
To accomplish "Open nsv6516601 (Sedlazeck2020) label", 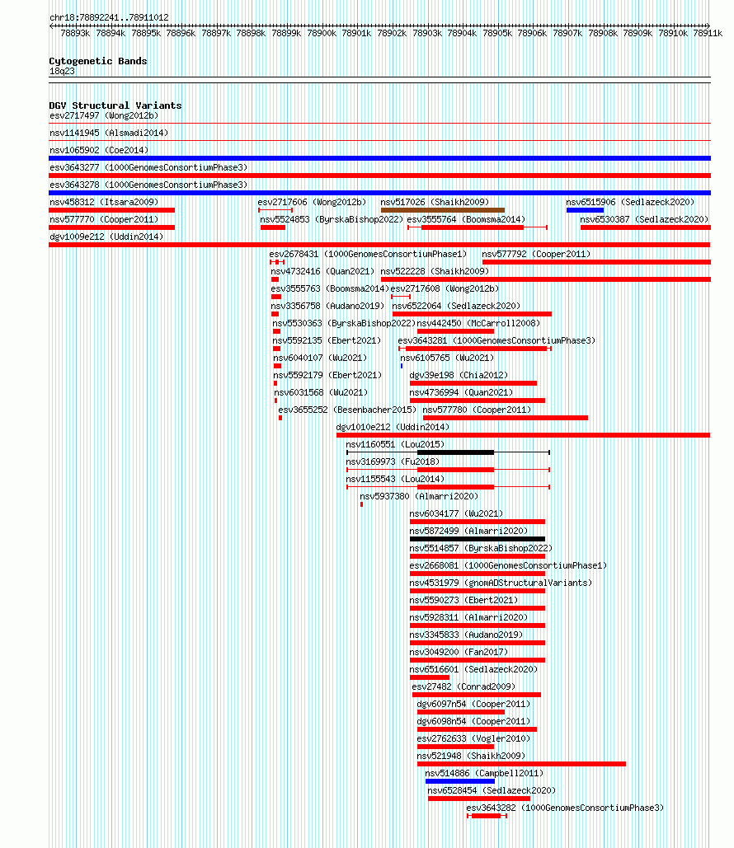I will 473,669.
